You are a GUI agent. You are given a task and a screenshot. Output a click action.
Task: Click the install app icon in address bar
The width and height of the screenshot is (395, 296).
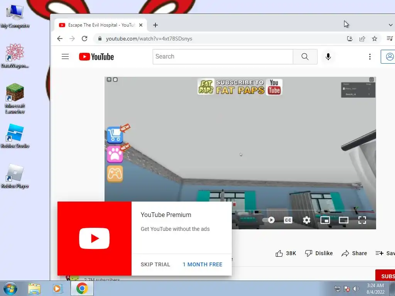click(349, 39)
